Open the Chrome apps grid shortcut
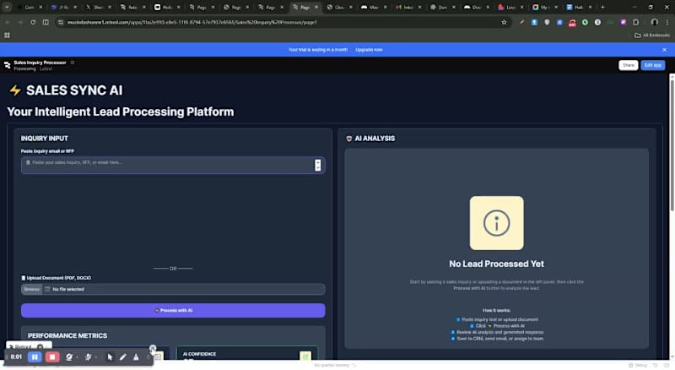The image size is (675, 370). pyautogui.click(x=7, y=35)
